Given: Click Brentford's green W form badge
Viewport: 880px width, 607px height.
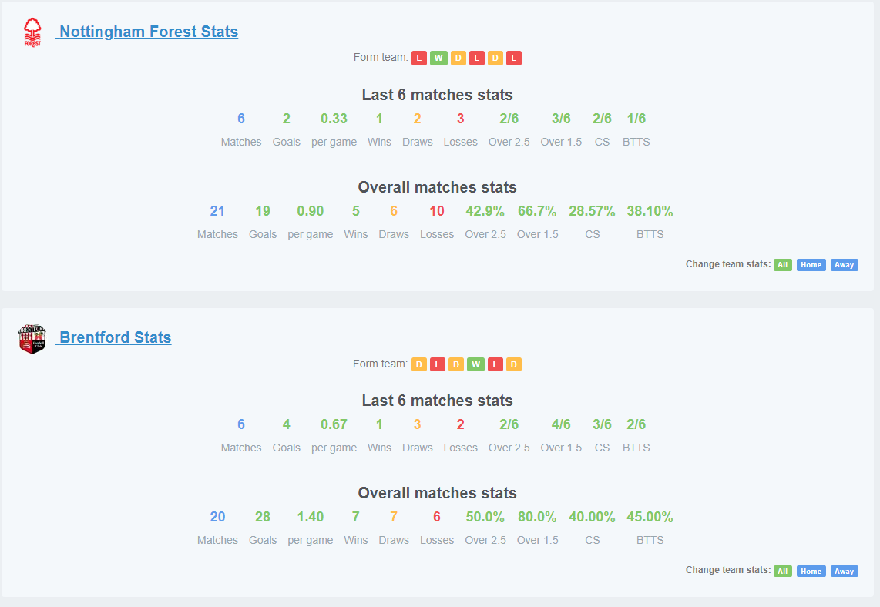Looking at the screenshot, I should click(x=475, y=364).
